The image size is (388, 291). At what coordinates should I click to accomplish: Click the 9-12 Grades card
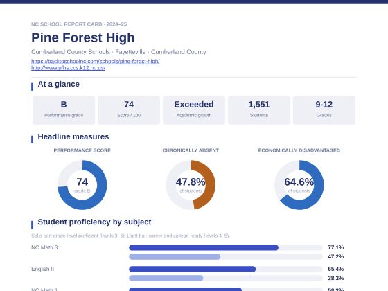tap(324, 110)
